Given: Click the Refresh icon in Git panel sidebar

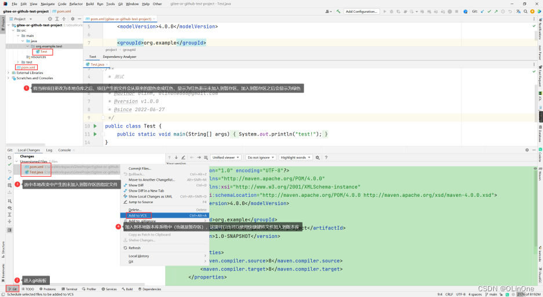Looking at the screenshot, I should click(x=10, y=157).
